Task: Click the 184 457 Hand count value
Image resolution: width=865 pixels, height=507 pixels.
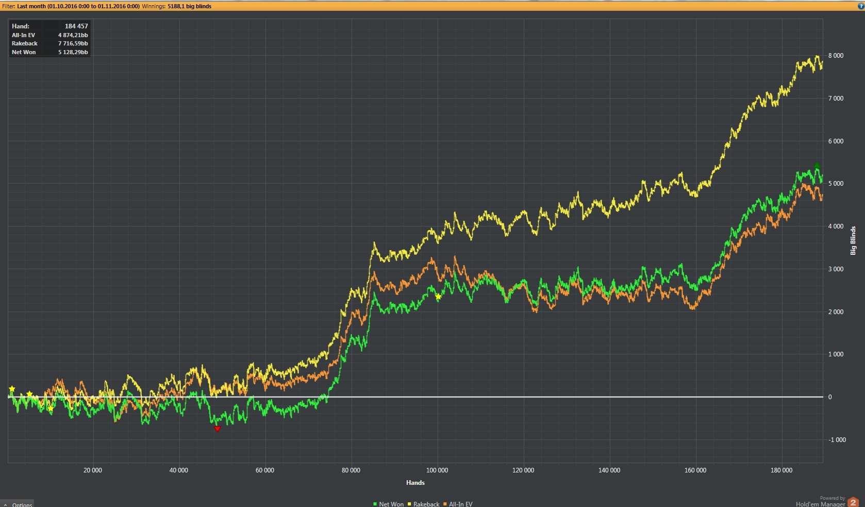Action: (x=76, y=26)
